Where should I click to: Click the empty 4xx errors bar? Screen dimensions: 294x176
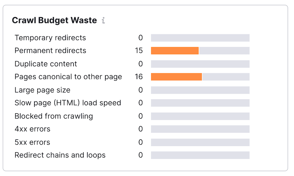click(200, 129)
